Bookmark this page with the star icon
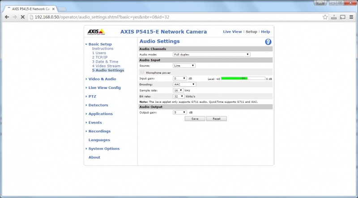358x198 pixels. tap(325, 17)
